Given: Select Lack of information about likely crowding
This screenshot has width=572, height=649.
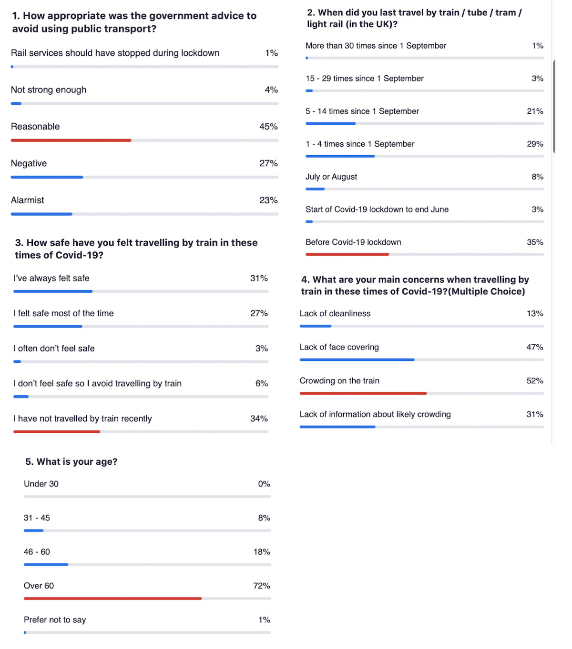Looking at the screenshot, I should [375, 415].
